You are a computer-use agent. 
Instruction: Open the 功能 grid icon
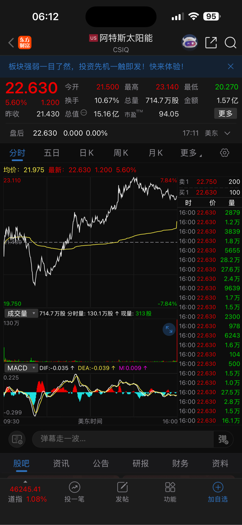(170, 487)
